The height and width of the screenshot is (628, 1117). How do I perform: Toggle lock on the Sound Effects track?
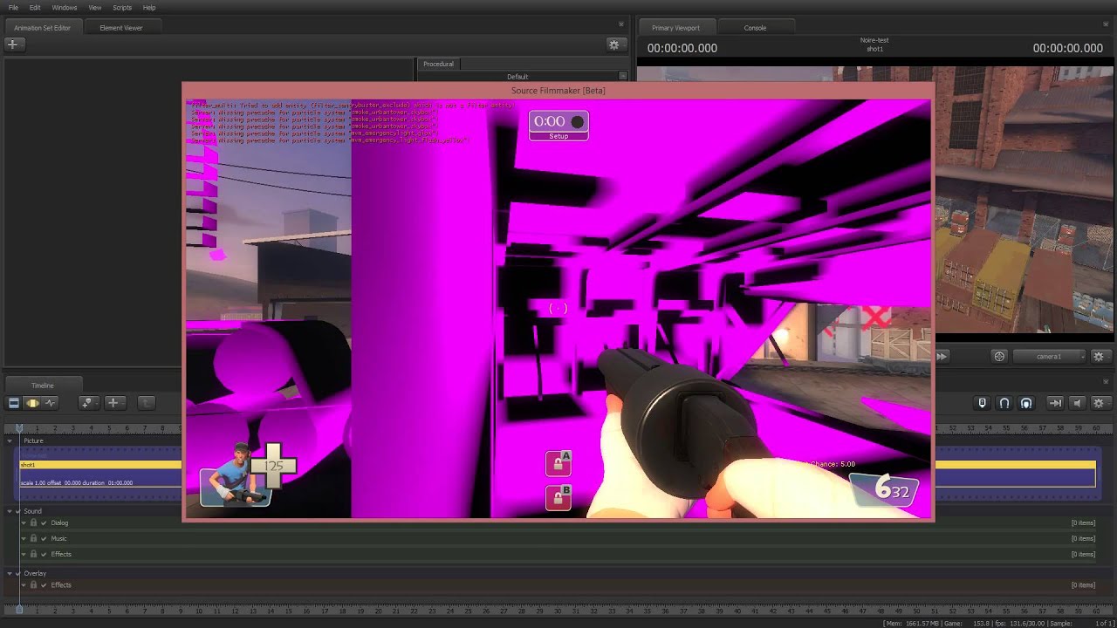tap(33, 555)
